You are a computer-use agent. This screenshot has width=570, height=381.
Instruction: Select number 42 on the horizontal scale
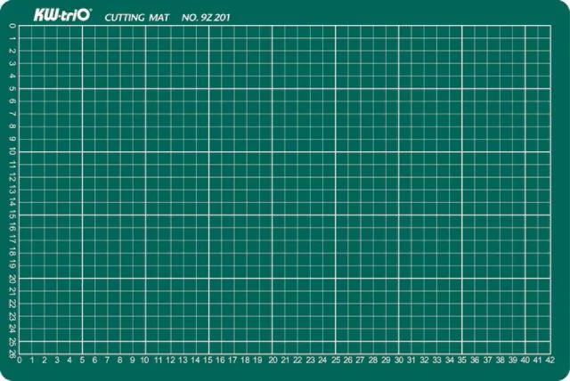coord(550,360)
